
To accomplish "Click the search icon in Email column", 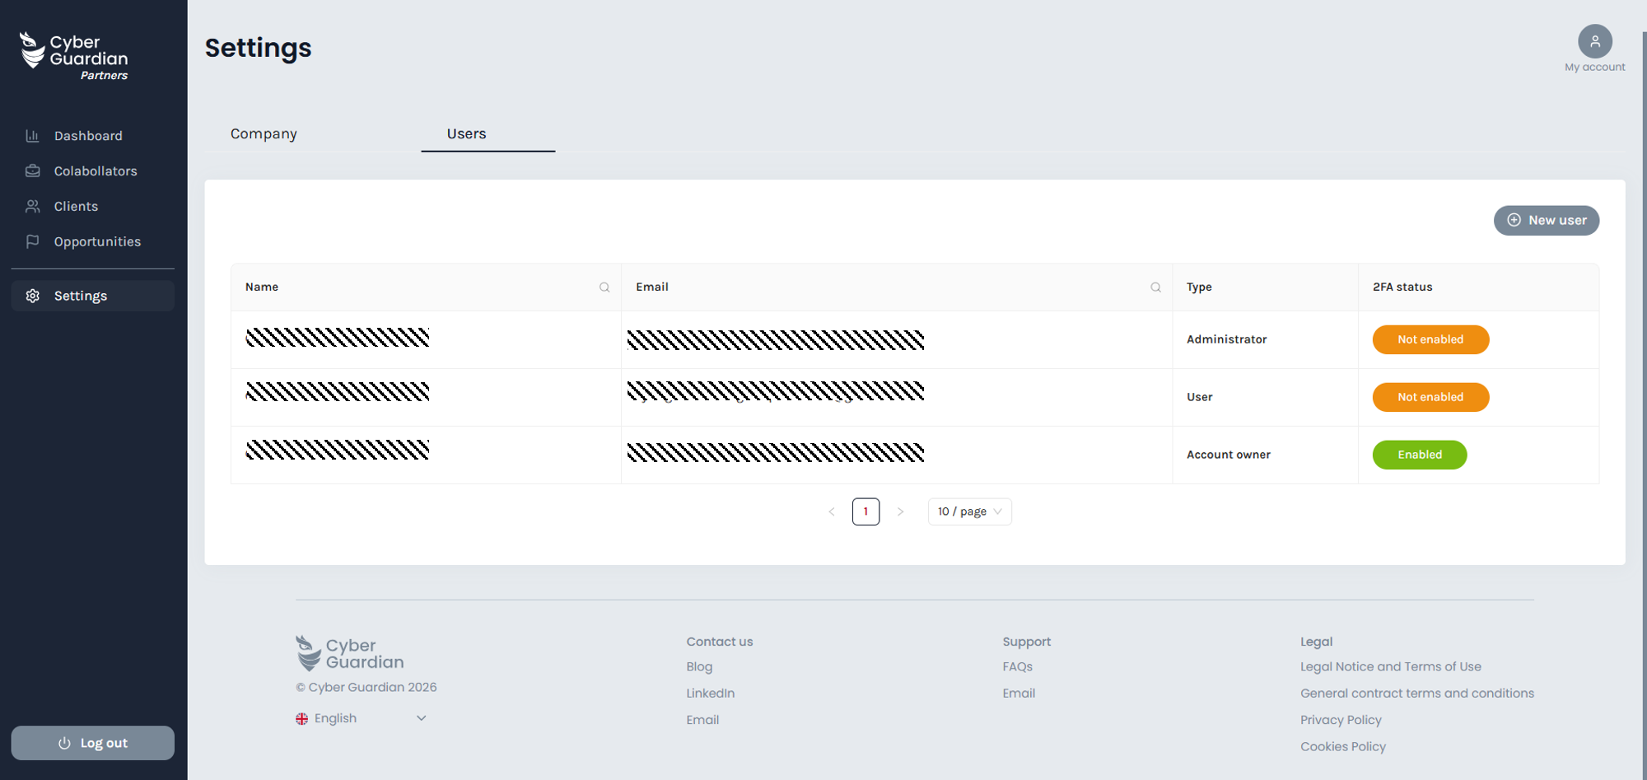I will click(1155, 287).
